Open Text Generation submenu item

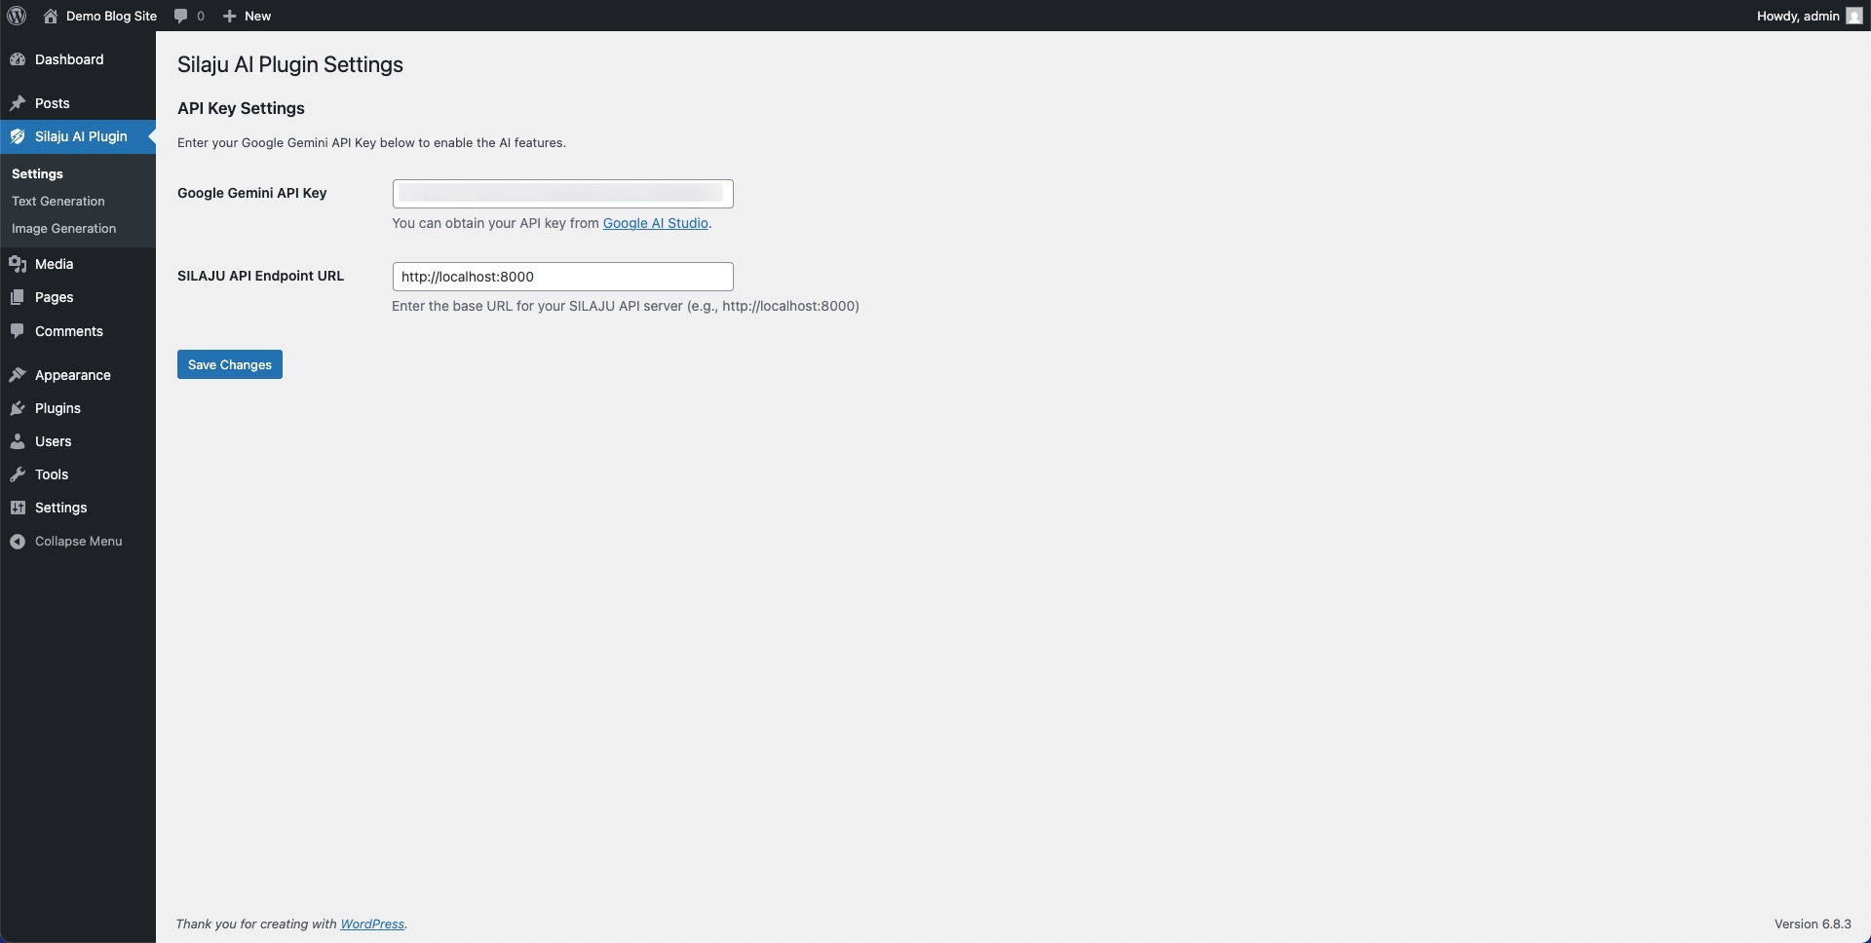pos(58,201)
